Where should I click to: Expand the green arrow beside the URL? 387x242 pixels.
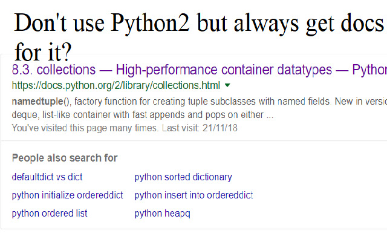click(227, 85)
